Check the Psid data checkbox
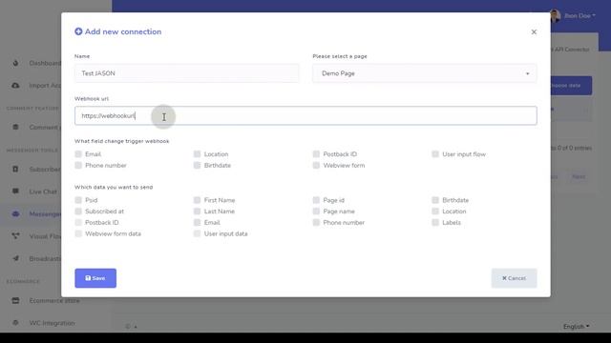 click(78, 200)
